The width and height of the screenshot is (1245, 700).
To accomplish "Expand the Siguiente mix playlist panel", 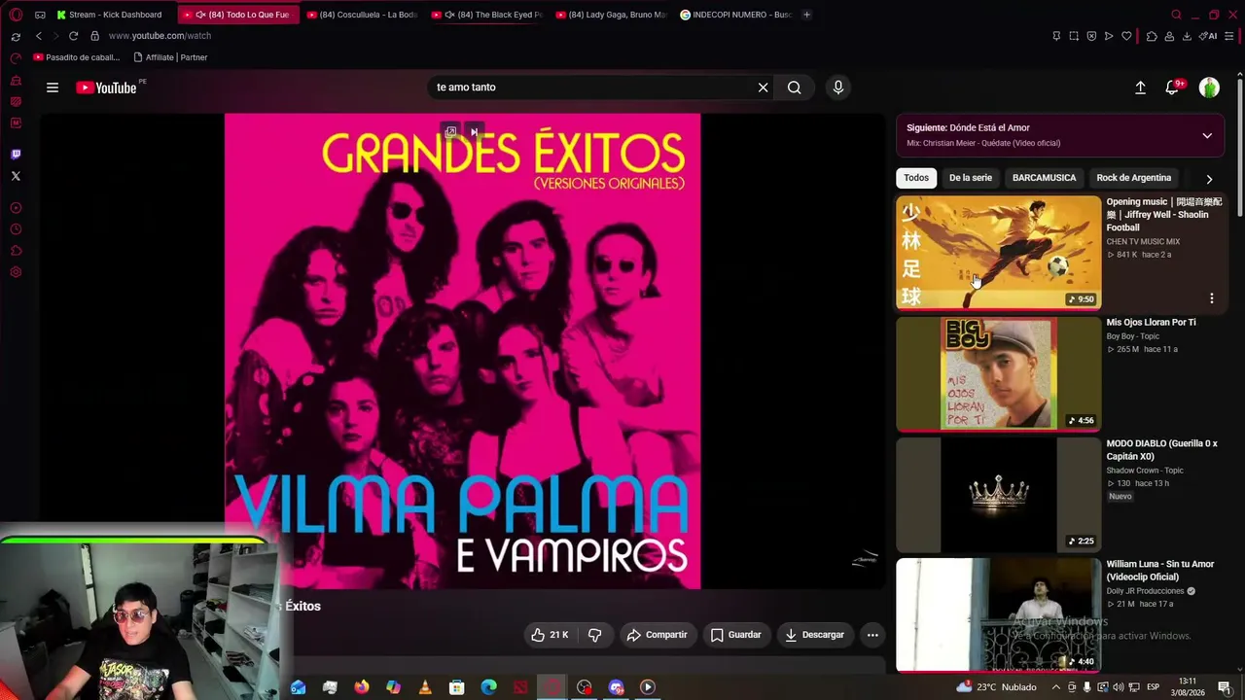I will coord(1207,135).
